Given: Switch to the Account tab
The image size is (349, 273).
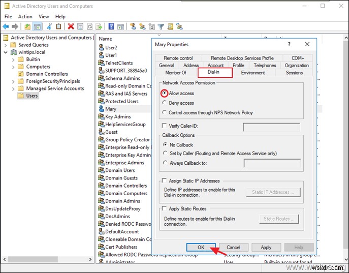Looking at the screenshot, I should [x=215, y=65].
